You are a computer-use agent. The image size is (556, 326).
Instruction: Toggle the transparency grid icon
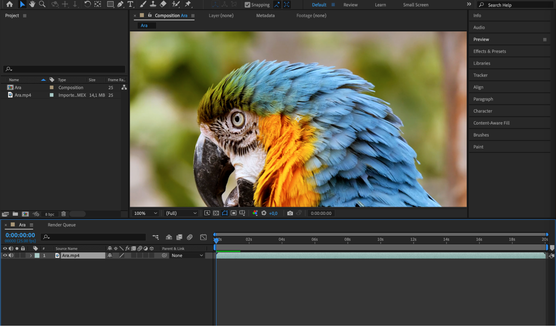coord(216,213)
